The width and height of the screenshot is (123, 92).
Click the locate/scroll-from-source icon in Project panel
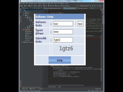pyautogui.click(x=34, y=8)
